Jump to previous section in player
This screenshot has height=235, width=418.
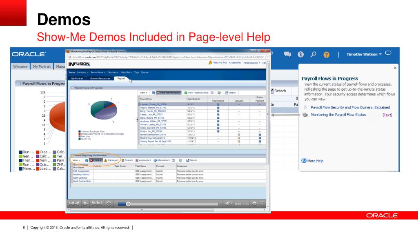click(74, 204)
